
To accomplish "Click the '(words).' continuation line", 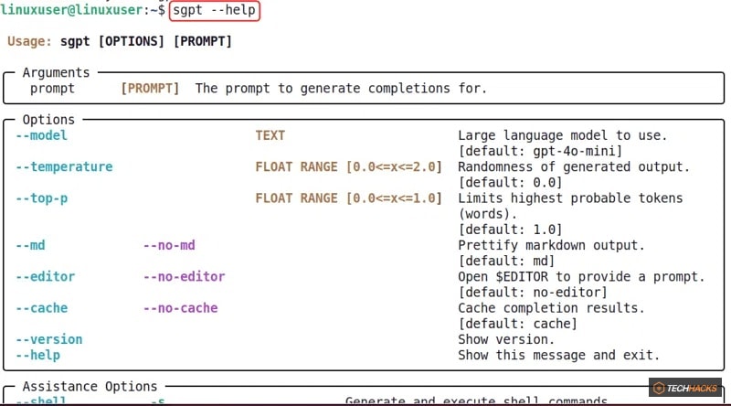I will (x=488, y=214).
